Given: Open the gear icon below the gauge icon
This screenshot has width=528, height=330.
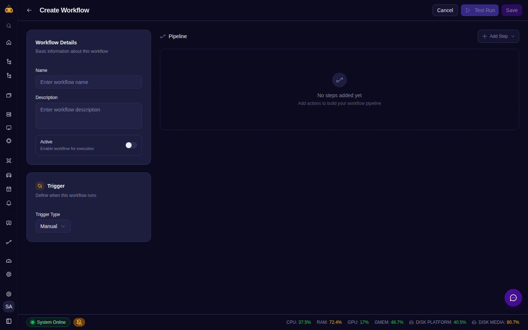Looking at the screenshot, I should (9, 274).
